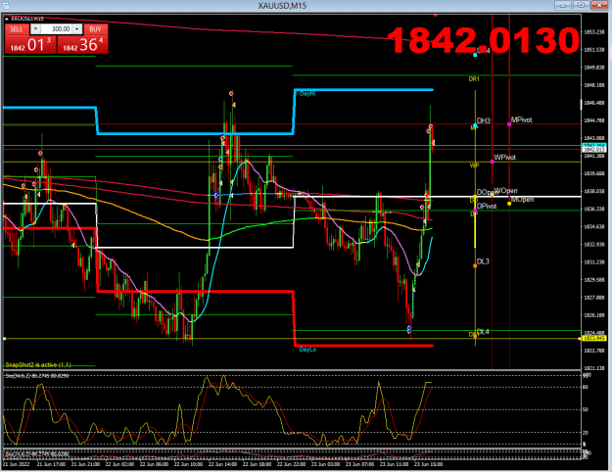The height and width of the screenshot is (472, 612).
Task: Click the magenta dot marking MPivot
Action: pyautogui.click(x=509, y=124)
